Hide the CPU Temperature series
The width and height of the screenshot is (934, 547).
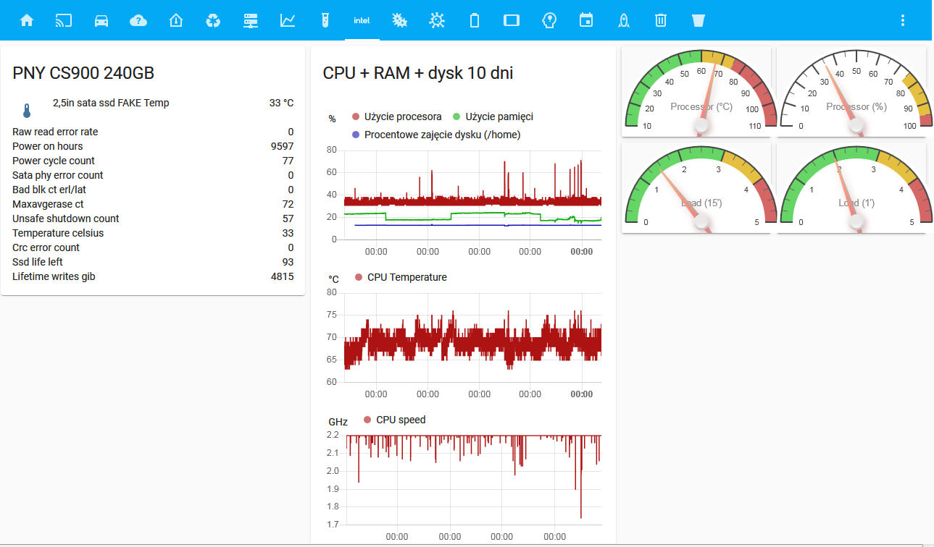tap(401, 277)
